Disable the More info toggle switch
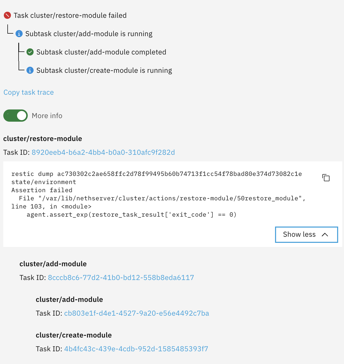This screenshot has height=364, width=344. click(16, 116)
